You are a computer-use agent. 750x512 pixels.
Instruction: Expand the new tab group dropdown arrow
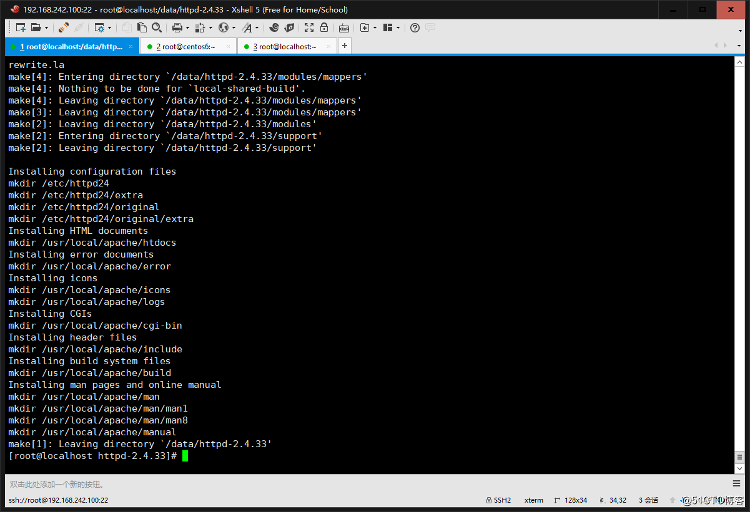click(x=375, y=27)
